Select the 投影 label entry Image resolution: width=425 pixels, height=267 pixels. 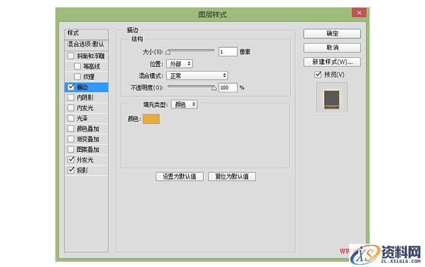click(82, 170)
